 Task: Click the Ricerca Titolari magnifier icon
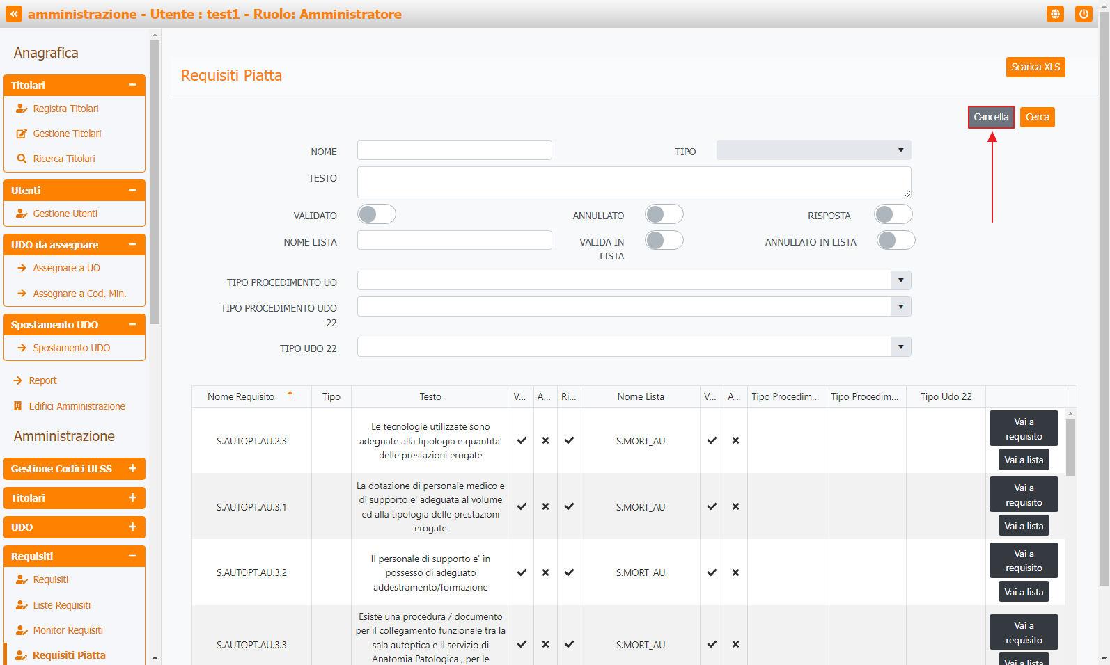(22, 159)
